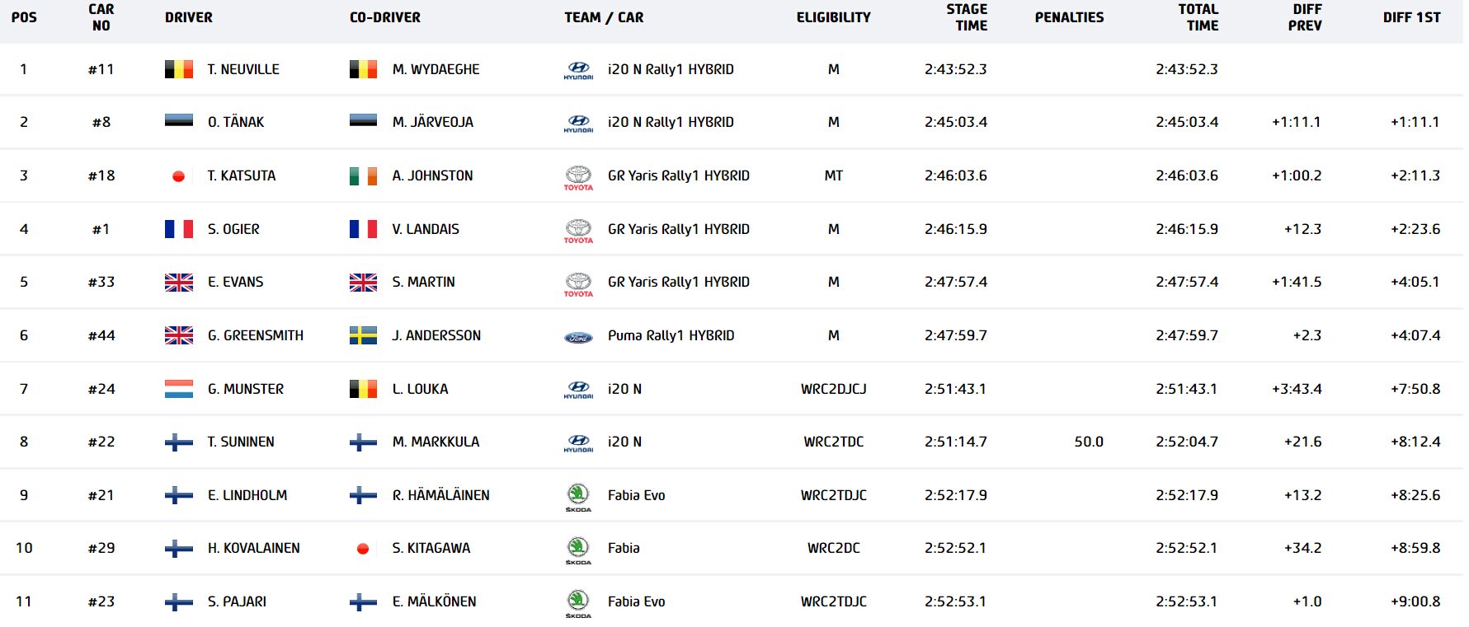Click the French flag beside S. Ogier
Viewport: 1469px width, 627px height.
[179, 229]
